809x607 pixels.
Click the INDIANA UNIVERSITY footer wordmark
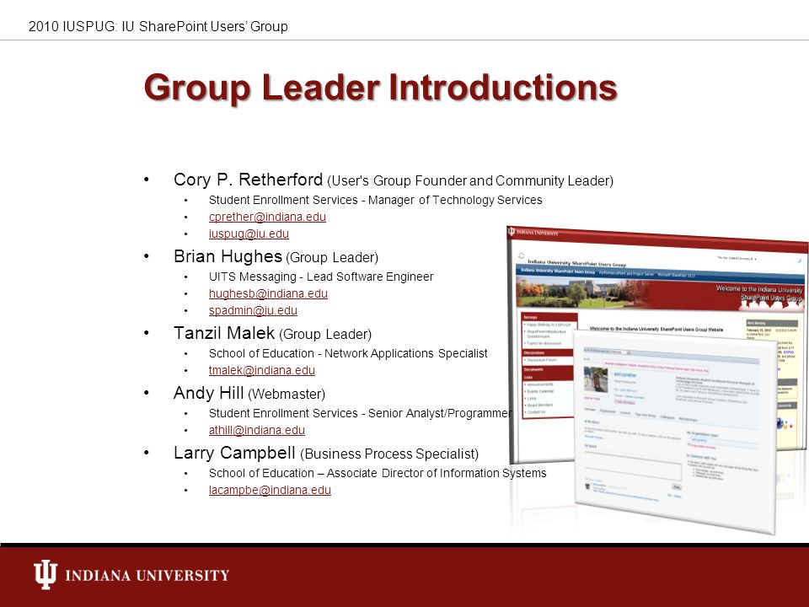click(x=147, y=576)
